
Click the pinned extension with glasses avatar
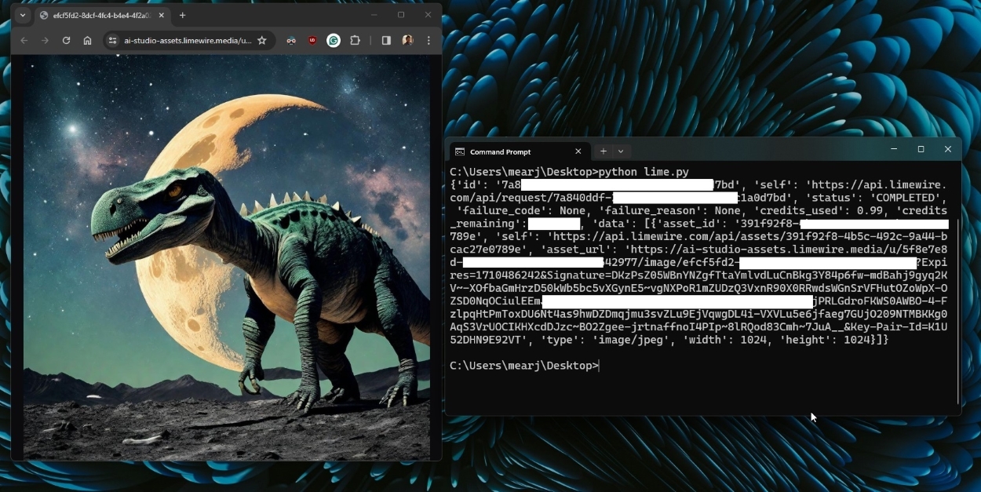(292, 41)
